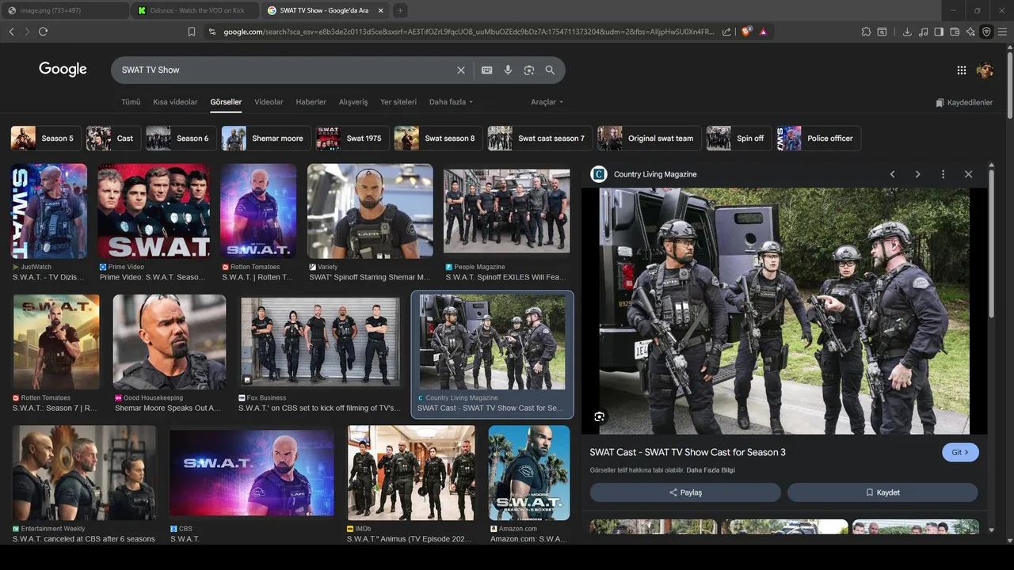This screenshot has width=1014, height=570.
Task: Show the next image in preview panel
Action: tap(917, 174)
